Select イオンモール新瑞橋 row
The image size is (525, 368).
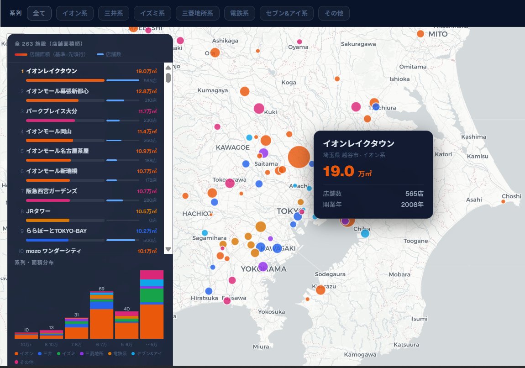point(86,175)
